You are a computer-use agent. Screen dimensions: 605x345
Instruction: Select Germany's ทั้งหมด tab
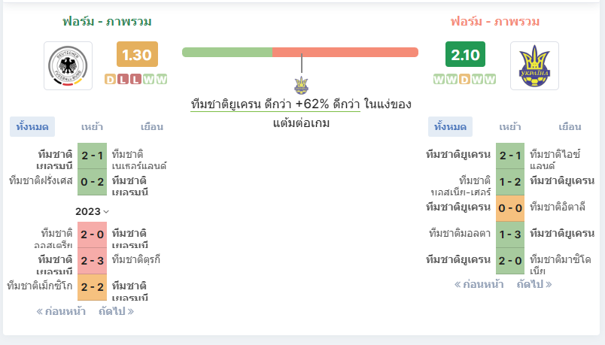click(x=32, y=127)
